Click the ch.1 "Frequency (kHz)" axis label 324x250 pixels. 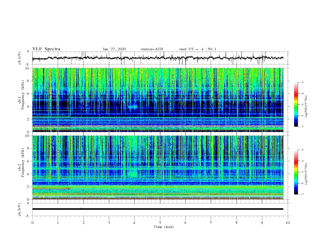[x=23, y=94]
